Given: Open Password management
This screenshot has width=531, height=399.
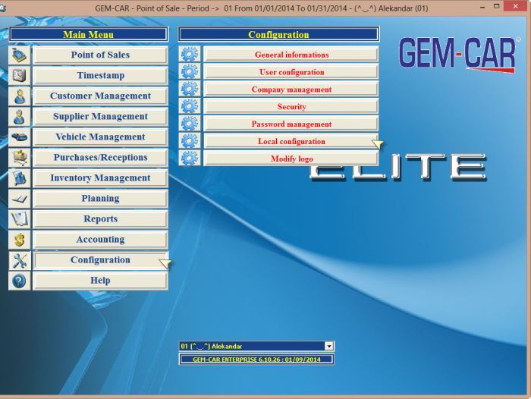Looking at the screenshot, I should pos(291,124).
